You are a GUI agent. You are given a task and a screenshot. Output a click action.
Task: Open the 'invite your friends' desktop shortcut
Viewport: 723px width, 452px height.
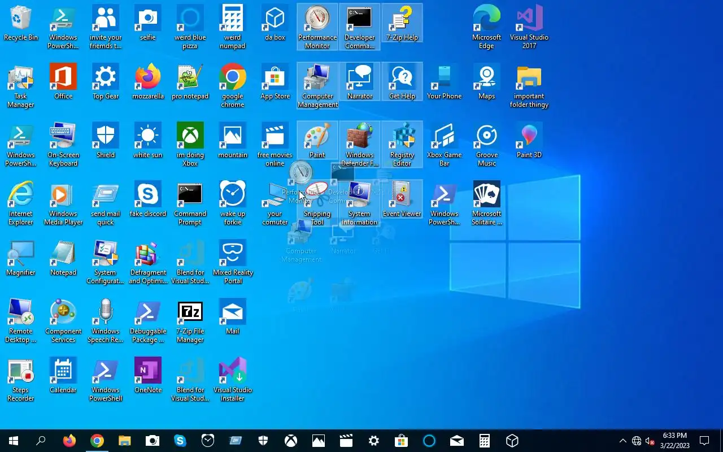click(106, 27)
